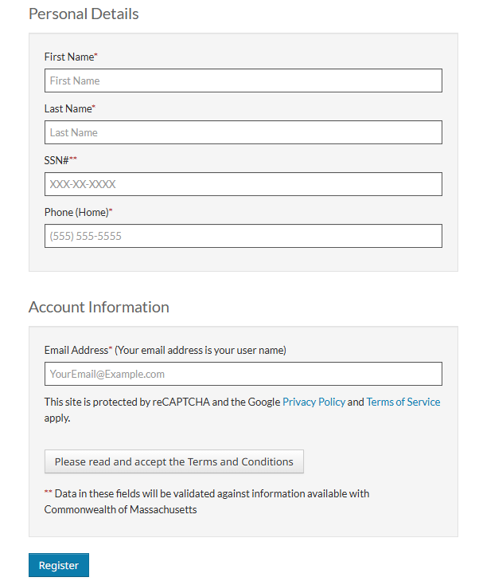Click the Last Name field label
The height and width of the screenshot is (581, 479).
(68, 108)
